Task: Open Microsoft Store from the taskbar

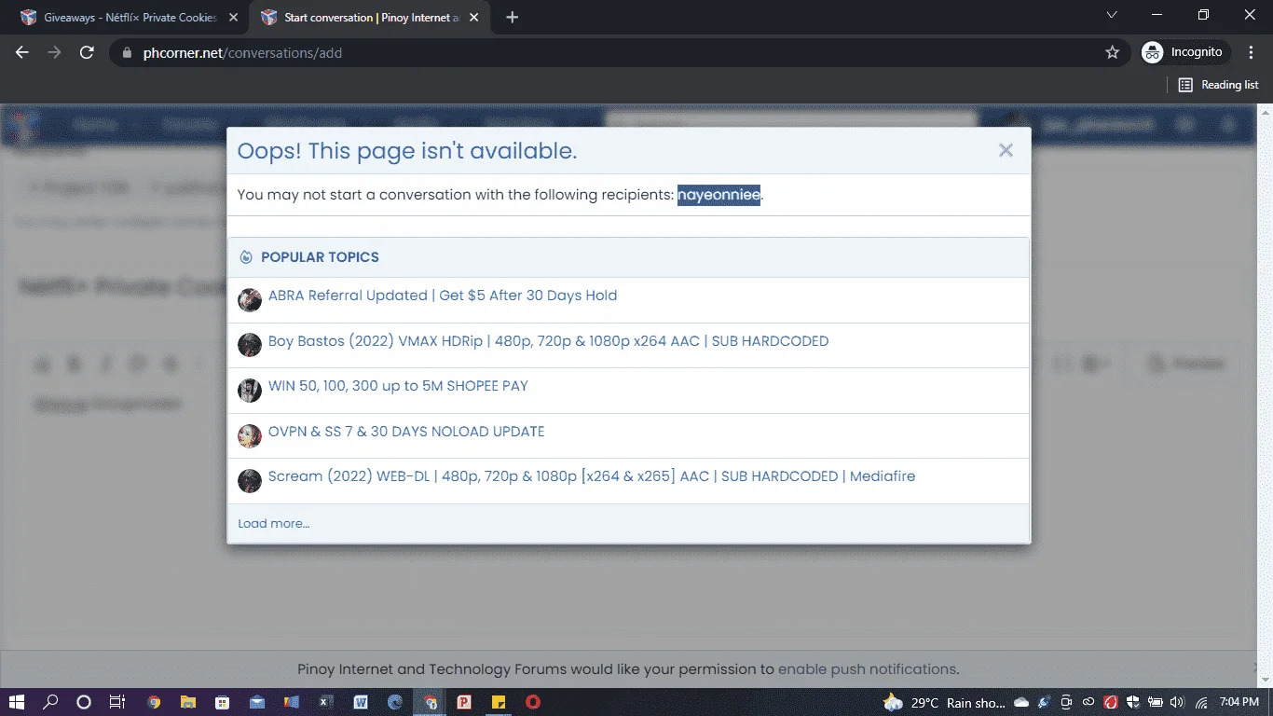Action: point(222,702)
